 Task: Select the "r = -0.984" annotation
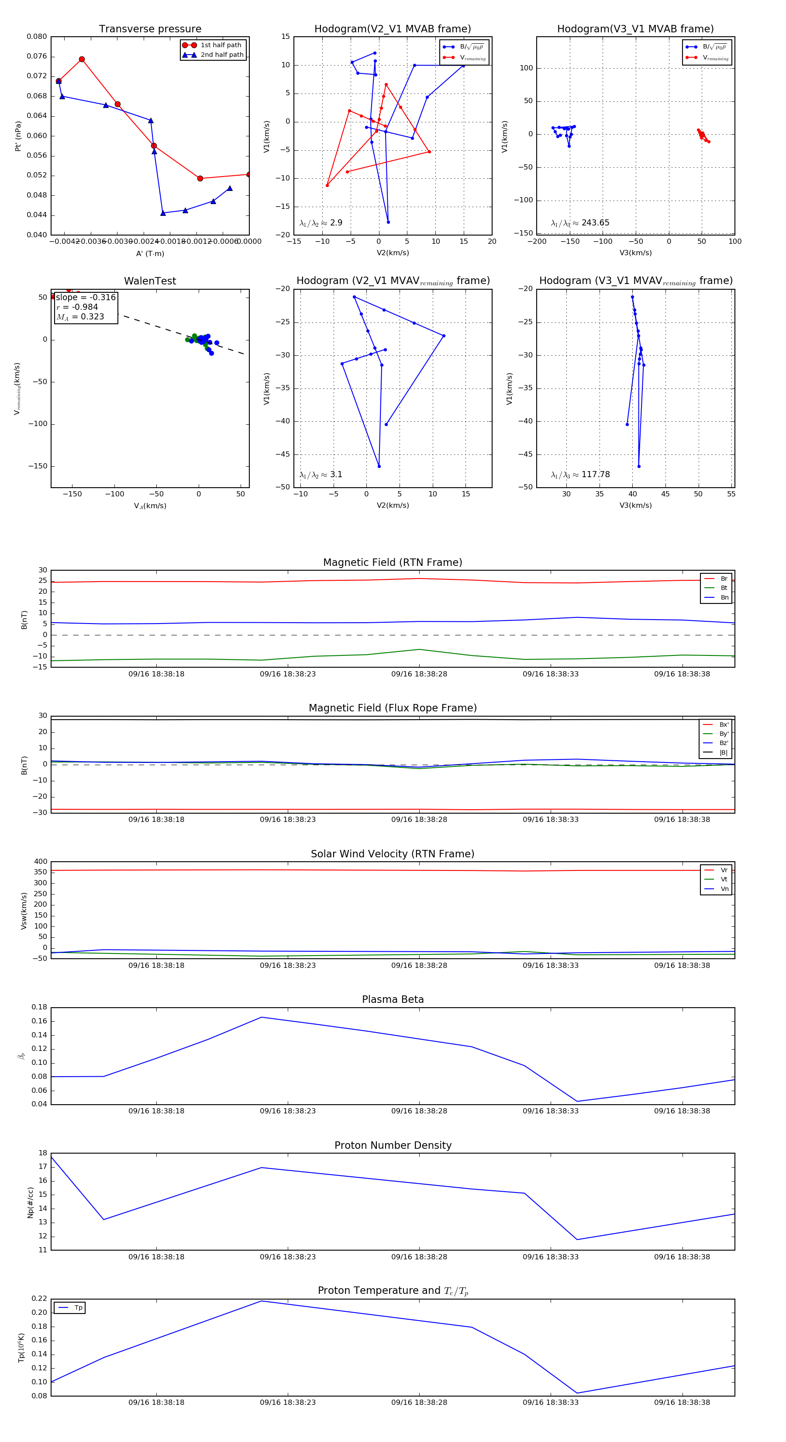77,307
